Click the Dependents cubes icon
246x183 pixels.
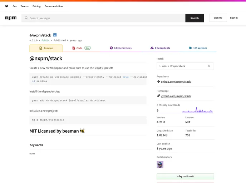[x=152, y=48]
